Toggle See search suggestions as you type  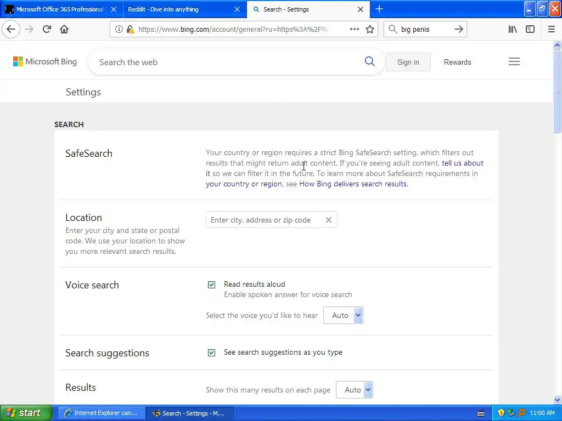tap(211, 352)
